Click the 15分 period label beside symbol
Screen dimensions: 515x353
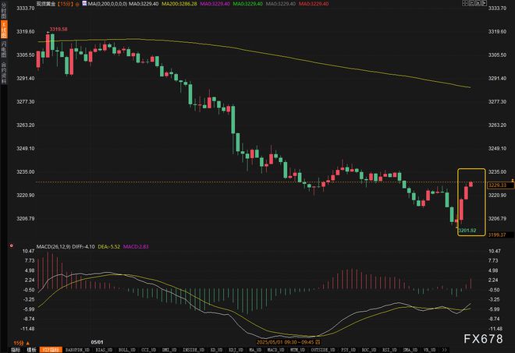pyautogui.click(x=66, y=4)
